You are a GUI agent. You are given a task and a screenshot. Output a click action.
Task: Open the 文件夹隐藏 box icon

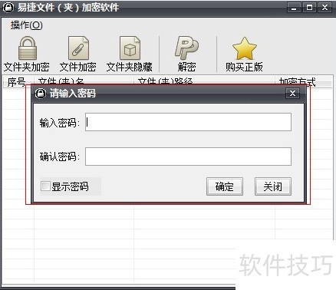(130, 48)
